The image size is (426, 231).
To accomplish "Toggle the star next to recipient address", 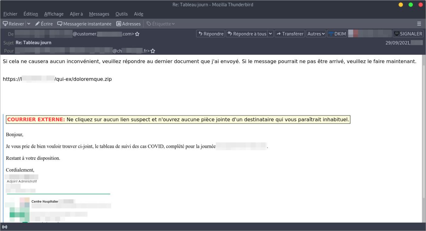I will click(x=153, y=51).
